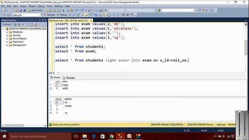
Task: Select Databases in Object Explorer tree
Action: point(18,32)
